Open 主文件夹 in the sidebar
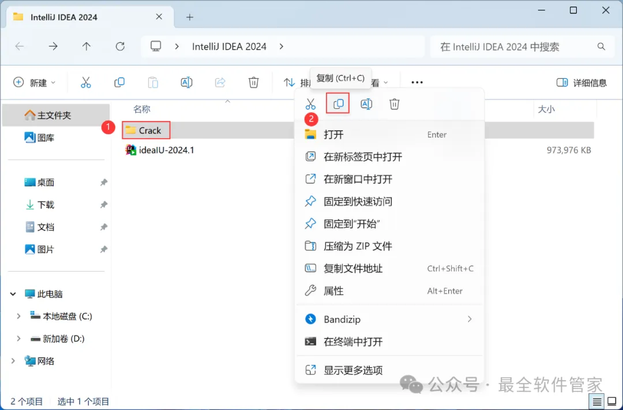 pos(55,115)
